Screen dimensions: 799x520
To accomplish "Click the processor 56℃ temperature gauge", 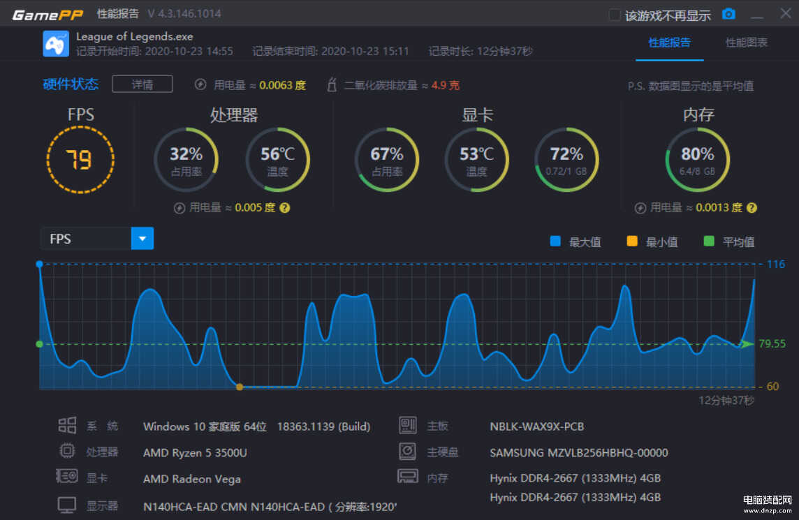I will tap(278, 160).
